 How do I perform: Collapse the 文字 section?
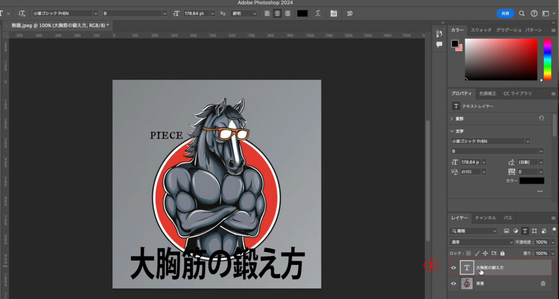[x=452, y=131]
